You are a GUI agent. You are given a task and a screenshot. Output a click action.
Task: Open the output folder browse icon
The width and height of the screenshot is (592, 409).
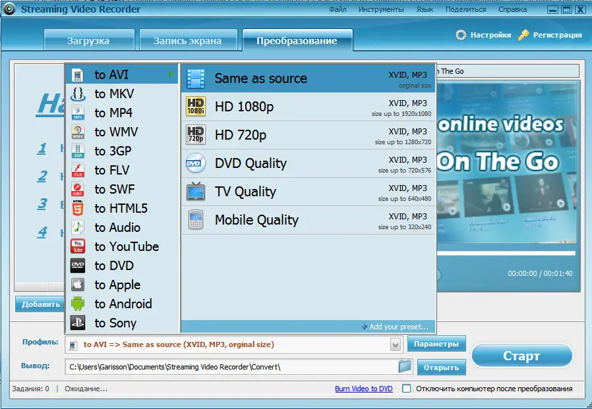(x=404, y=367)
